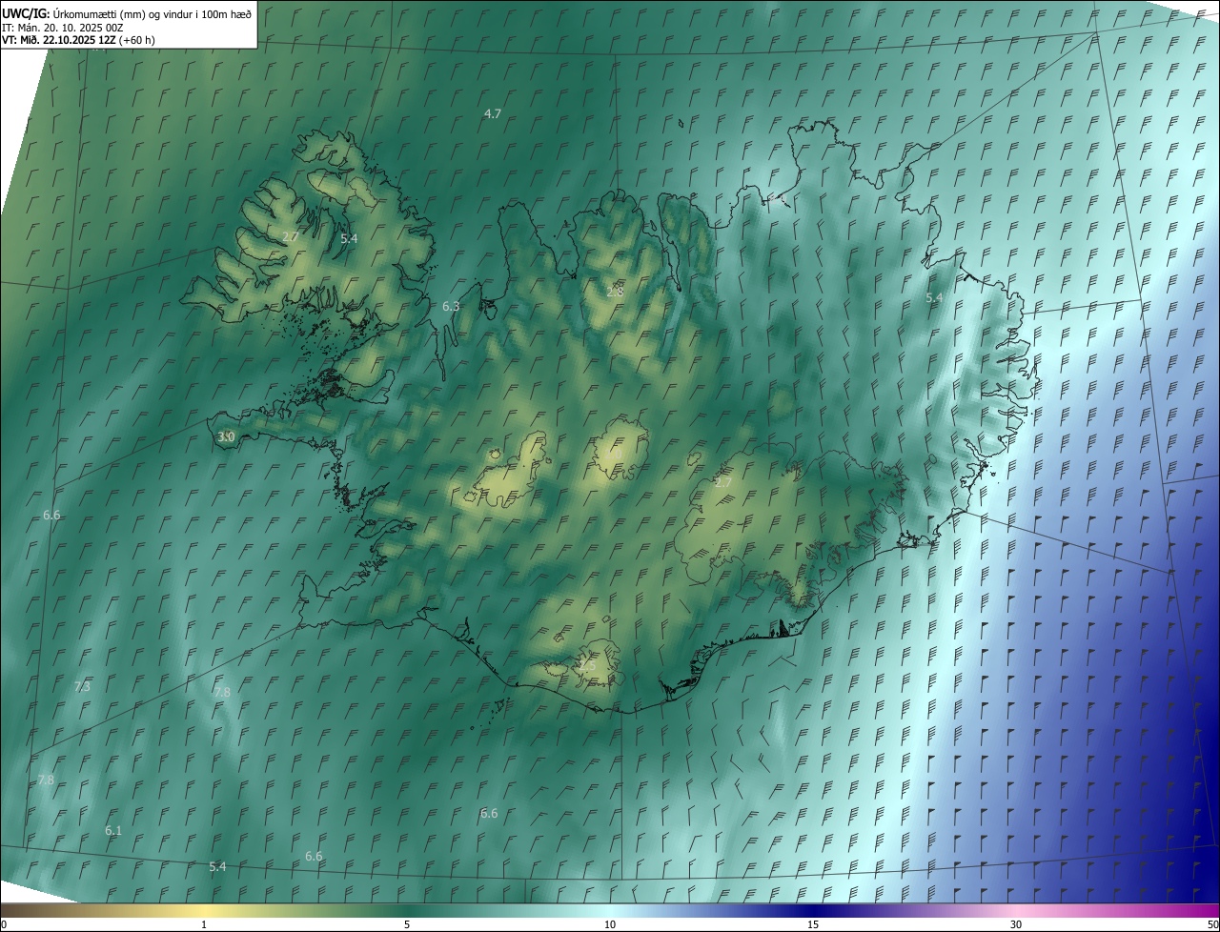Screen dimensions: 1220x932
Task: Select the initial time text 'IT: Mán. 20. 10. 2025 00Z'
Action: coord(63,28)
